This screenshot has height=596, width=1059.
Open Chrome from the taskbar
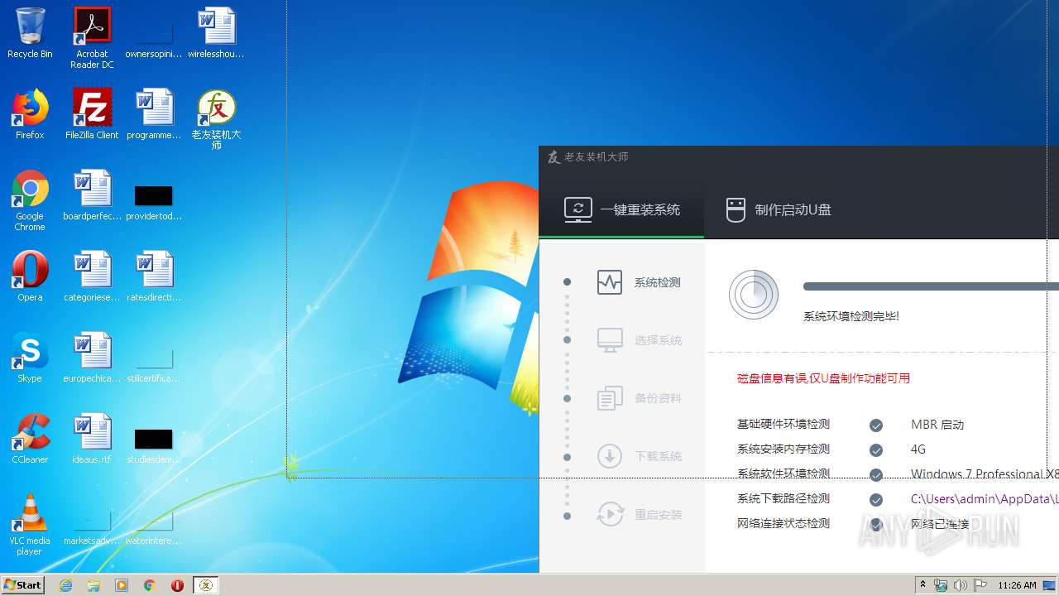point(150,585)
